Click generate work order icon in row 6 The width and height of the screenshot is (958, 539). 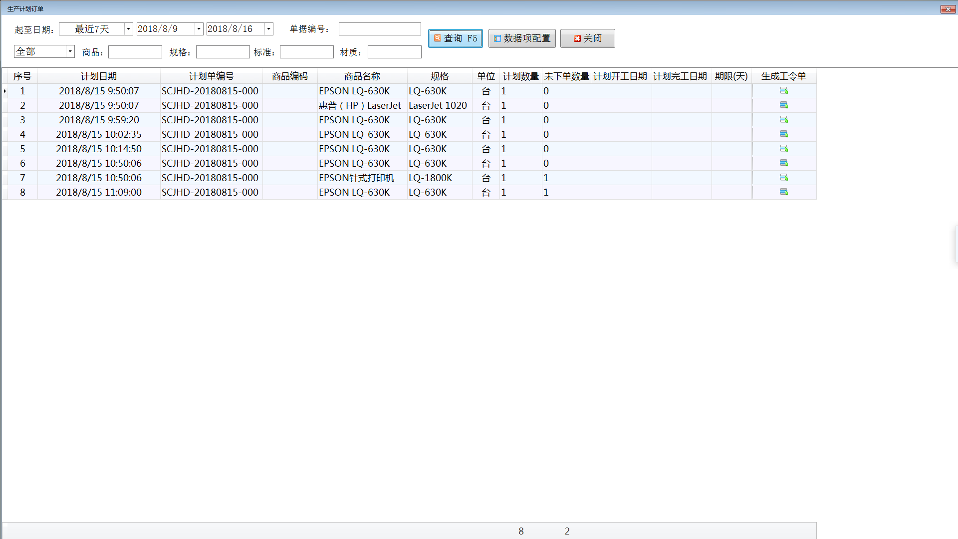[783, 163]
